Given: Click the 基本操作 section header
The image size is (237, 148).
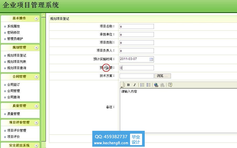Looking at the screenshot, I should click(20, 18).
